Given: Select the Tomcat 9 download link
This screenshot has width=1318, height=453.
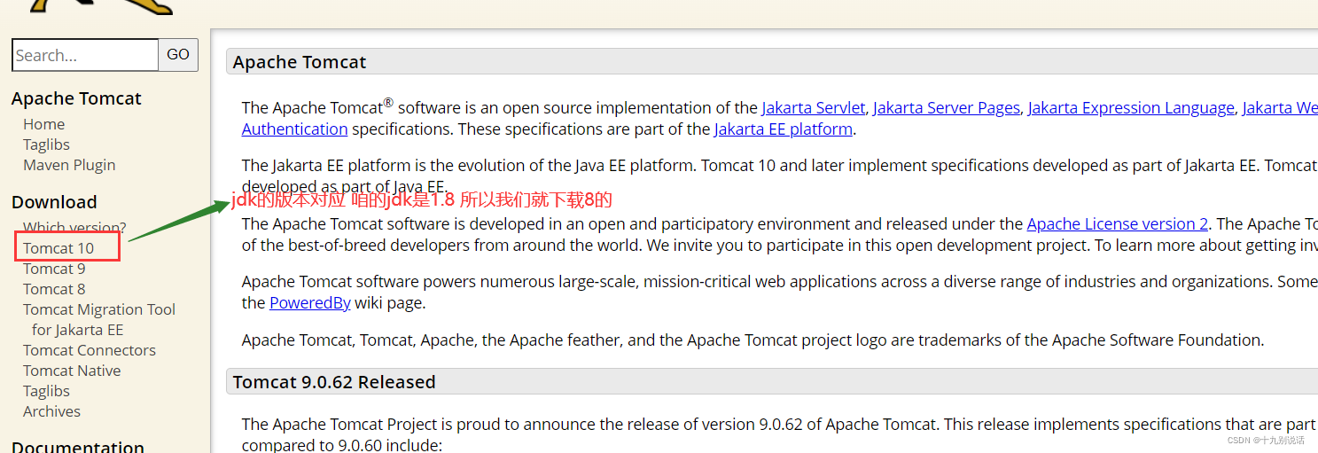Looking at the screenshot, I should pyautogui.click(x=54, y=269).
